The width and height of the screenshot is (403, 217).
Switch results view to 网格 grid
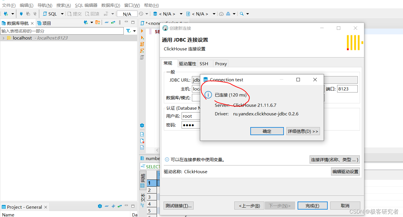coord(143,181)
